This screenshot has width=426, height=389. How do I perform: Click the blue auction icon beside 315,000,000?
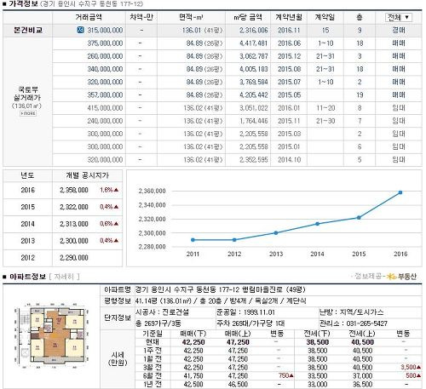(x=80, y=30)
